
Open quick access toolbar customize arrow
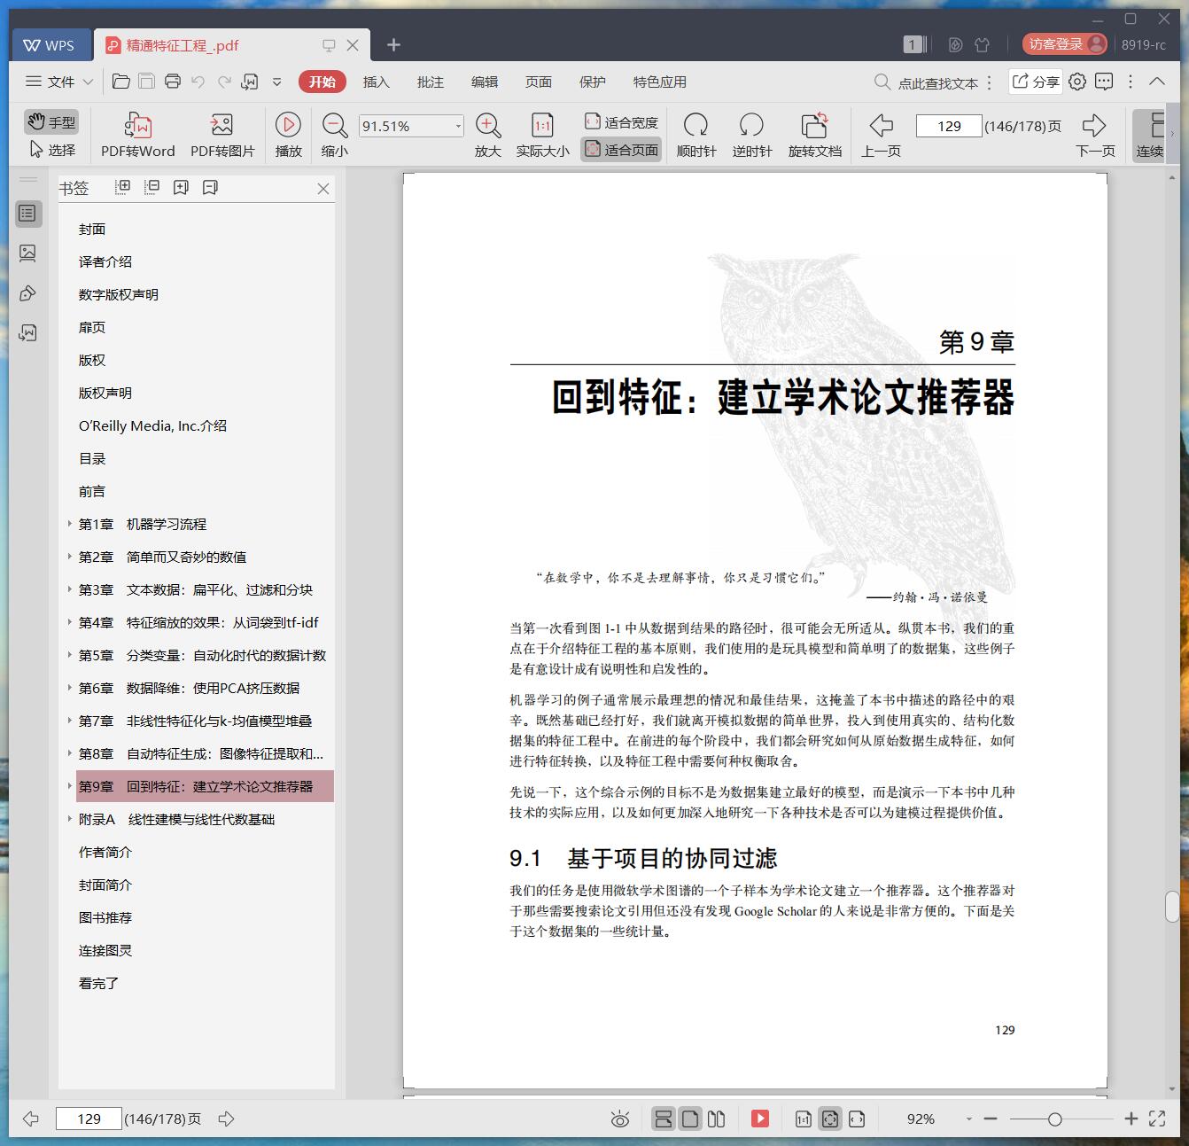point(277,82)
